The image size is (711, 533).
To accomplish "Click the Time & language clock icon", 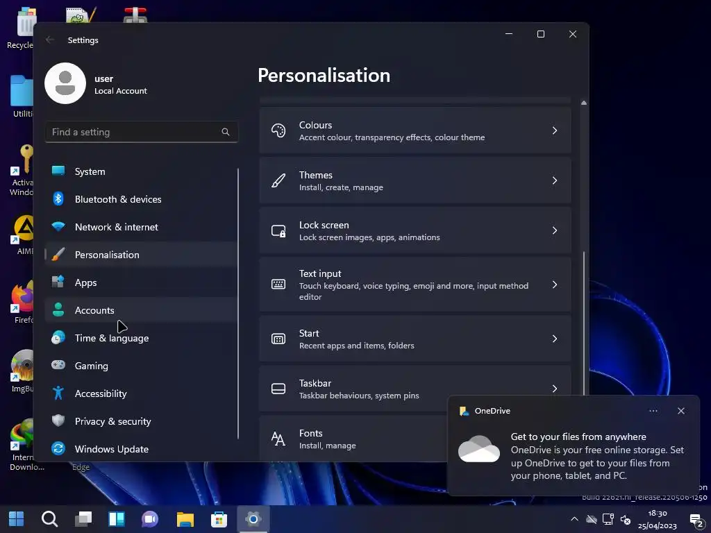I will pyautogui.click(x=58, y=338).
